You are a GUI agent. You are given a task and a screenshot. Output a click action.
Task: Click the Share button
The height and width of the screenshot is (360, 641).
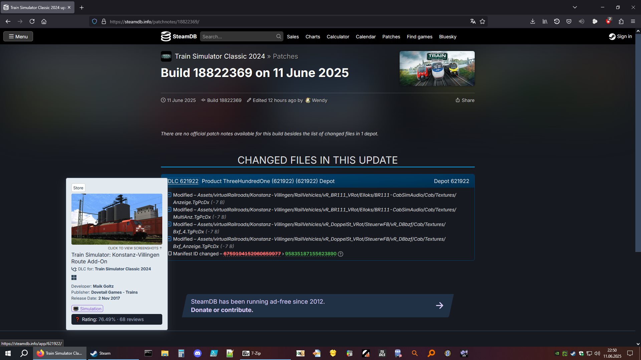click(465, 100)
